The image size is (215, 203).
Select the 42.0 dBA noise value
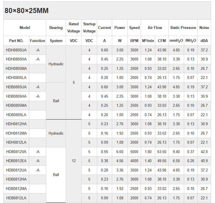click(x=204, y=152)
